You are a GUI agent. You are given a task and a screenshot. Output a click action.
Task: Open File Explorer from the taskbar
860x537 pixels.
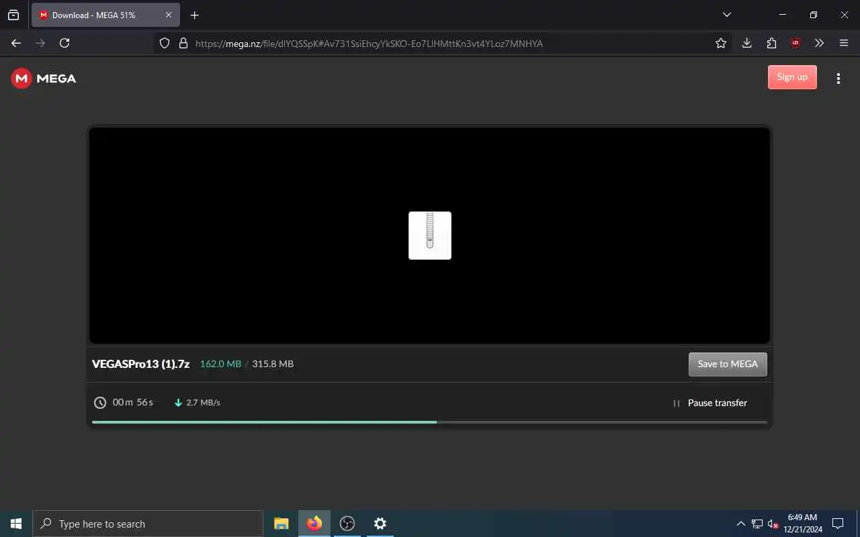pyautogui.click(x=282, y=524)
